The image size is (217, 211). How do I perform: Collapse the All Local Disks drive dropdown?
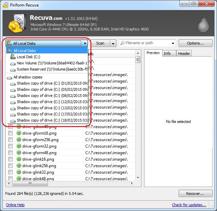(85, 44)
